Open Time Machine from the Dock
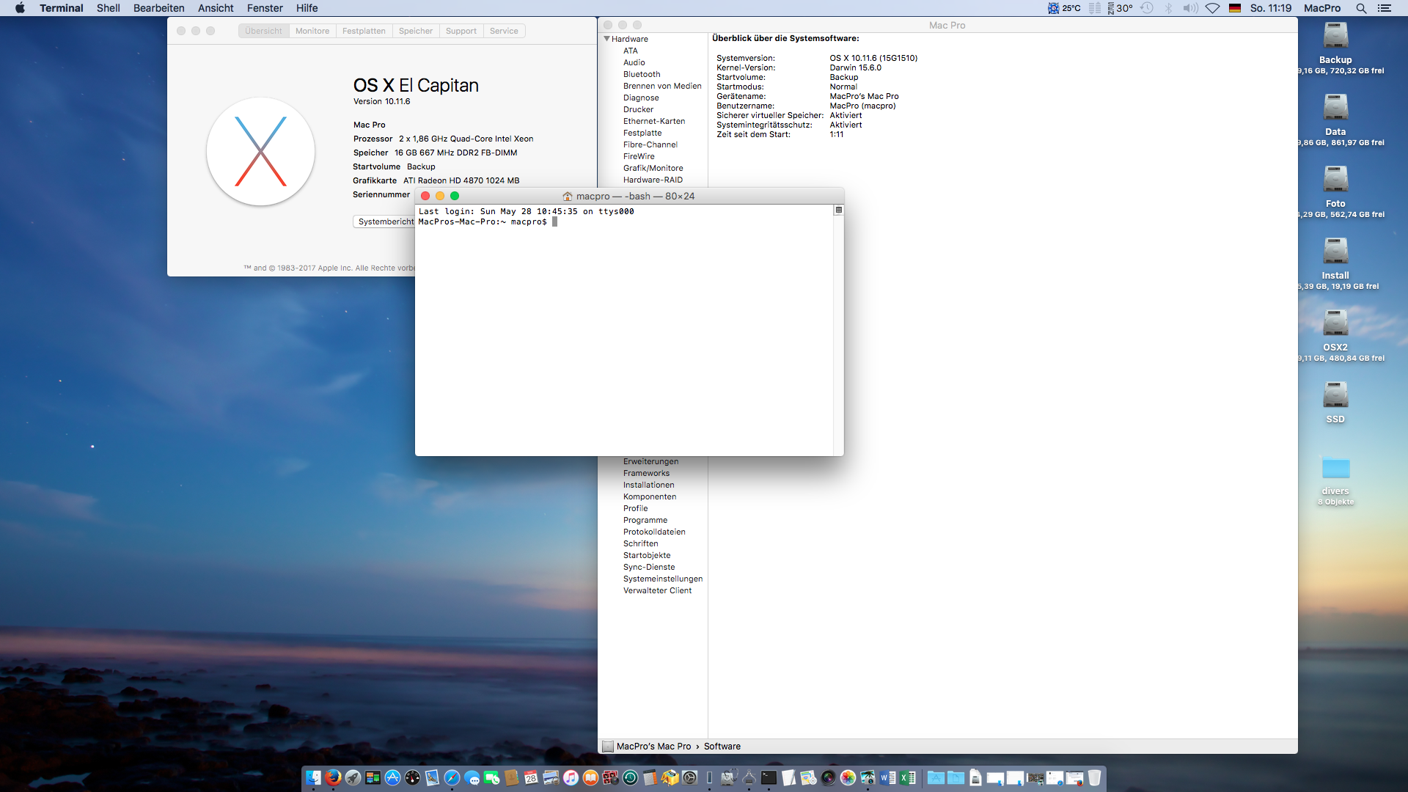The image size is (1408, 792). 630,777
